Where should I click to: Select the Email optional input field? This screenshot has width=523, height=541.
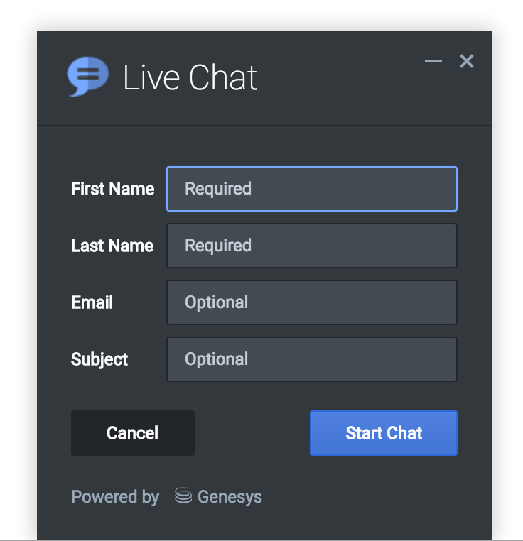[311, 302]
